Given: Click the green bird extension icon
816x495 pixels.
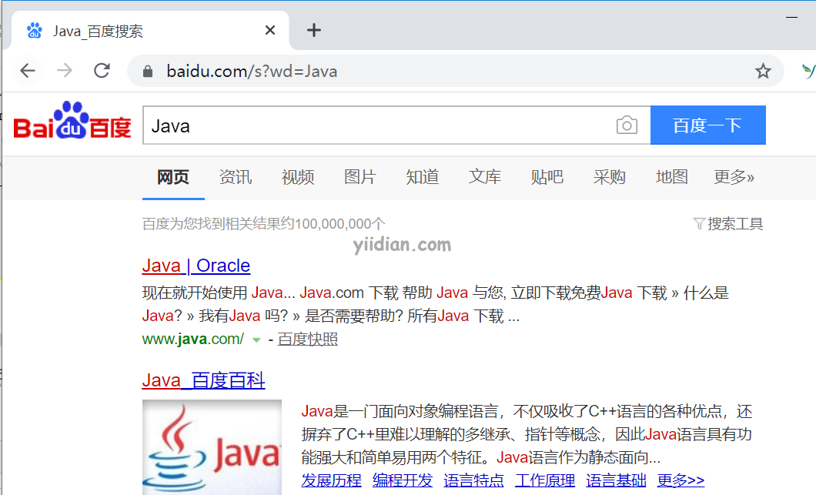Looking at the screenshot, I should (809, 71).
